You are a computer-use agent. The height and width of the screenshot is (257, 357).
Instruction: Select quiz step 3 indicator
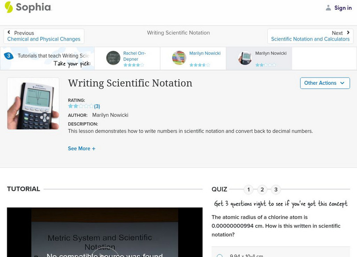click(277, 189)
